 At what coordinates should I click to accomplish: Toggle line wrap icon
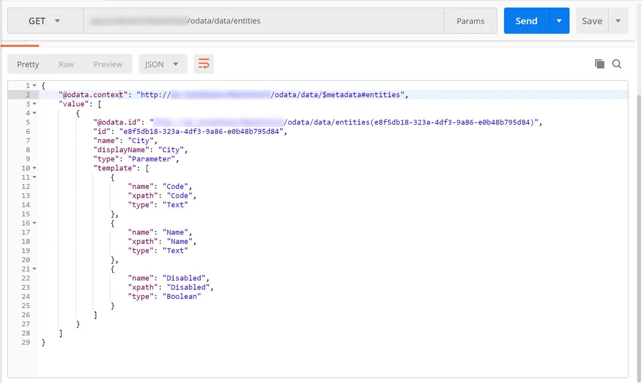204,64
